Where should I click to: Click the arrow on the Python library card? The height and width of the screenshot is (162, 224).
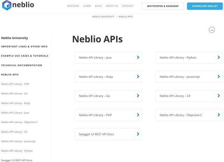tap(219, 57)
